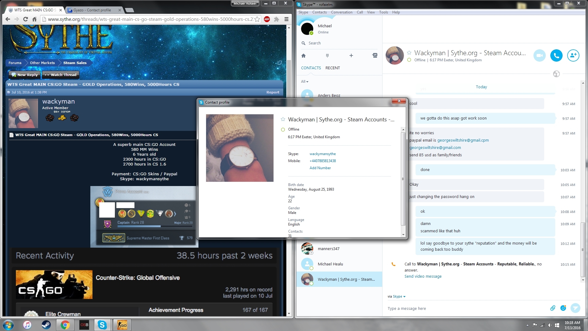Open the emoticon picker
The image size is (588, 331).
[563, 308]
